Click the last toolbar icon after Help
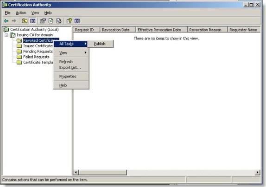266x187 pixels. click(77, 21)
